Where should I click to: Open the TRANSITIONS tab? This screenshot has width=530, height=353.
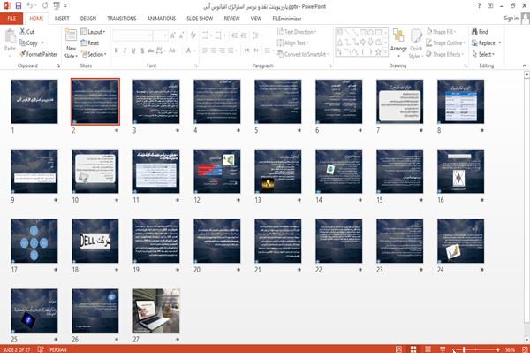coord(122,19)
